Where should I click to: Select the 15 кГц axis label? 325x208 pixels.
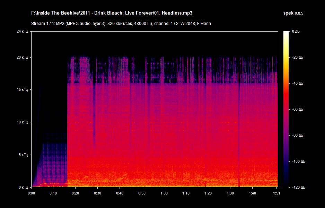[x=22, y=90]
